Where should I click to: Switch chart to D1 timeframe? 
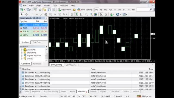click(x=124, y=10)
